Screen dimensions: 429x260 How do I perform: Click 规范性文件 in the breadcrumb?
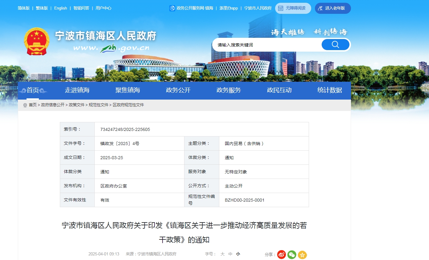pos(98,105)
